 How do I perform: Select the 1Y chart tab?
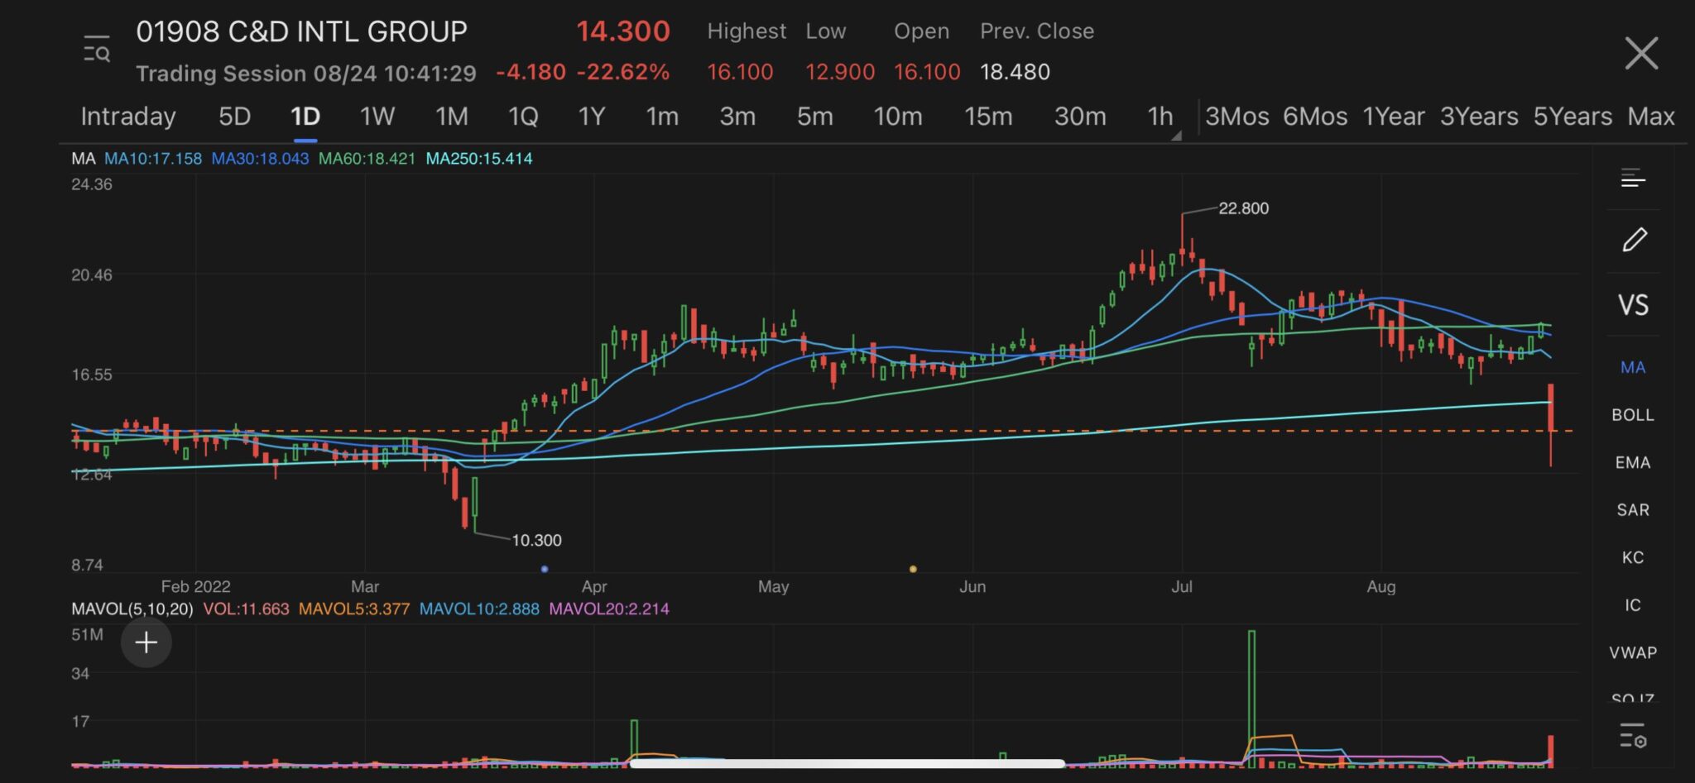point(592,117)
